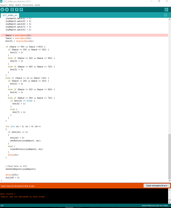Screen dimensions: 171x208
Task: Select the G27_shifter_en tab
Action: 10,15
